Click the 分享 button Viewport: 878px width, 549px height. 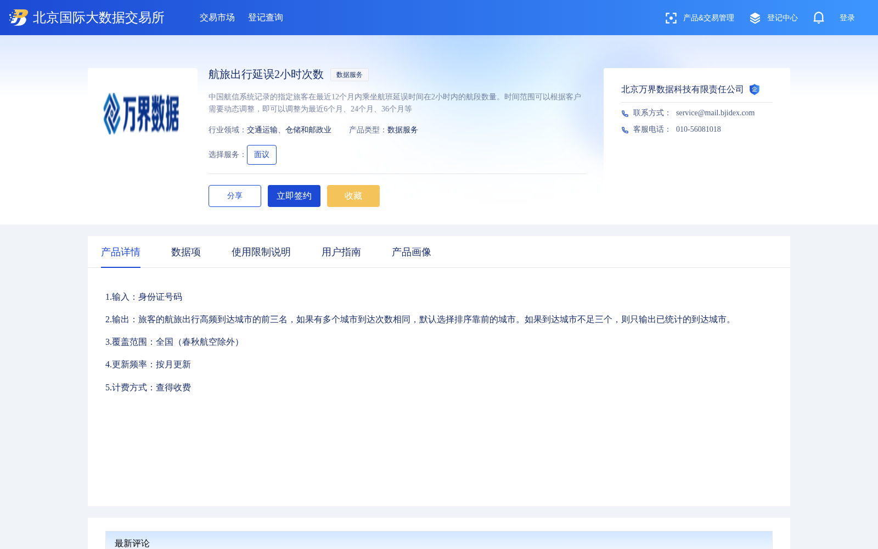pyautogui.click(x=235, y=196)
